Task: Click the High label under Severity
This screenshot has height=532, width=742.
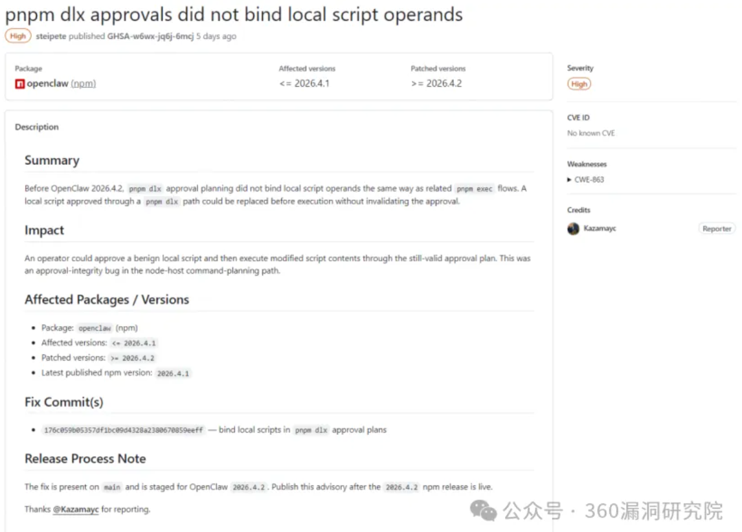Action: 579,84
